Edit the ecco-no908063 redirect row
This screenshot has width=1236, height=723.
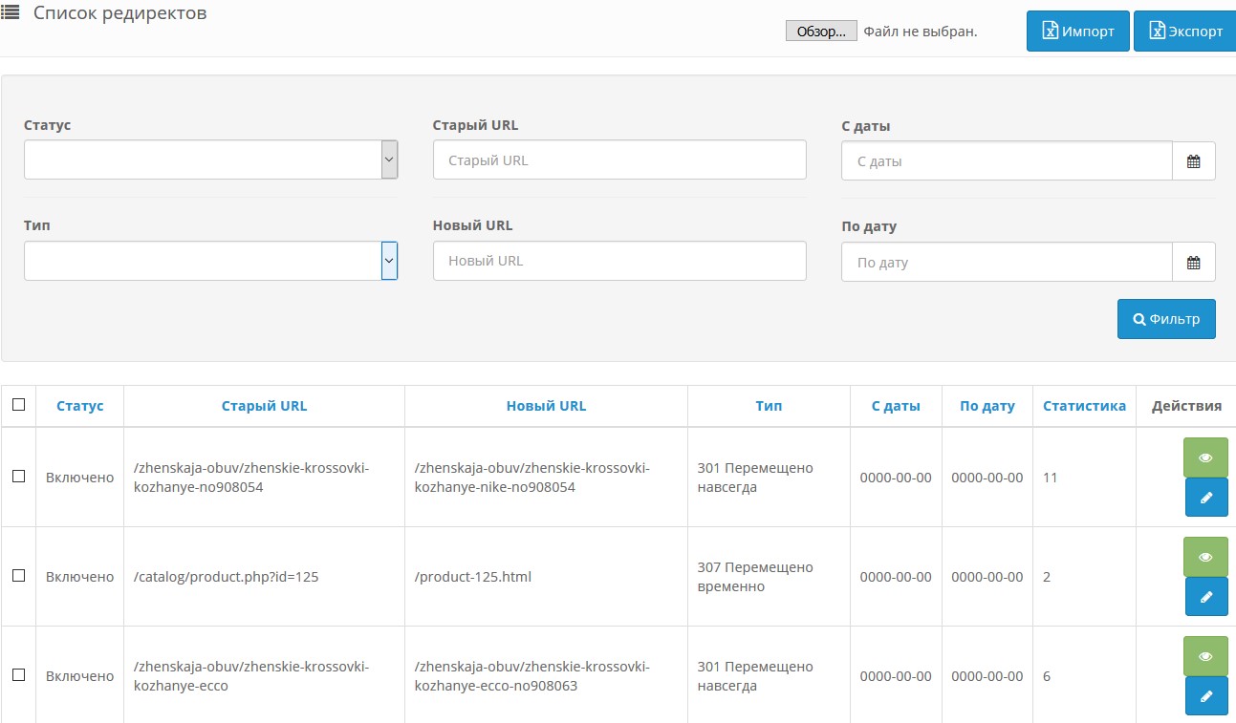(x=1205, y=696)
